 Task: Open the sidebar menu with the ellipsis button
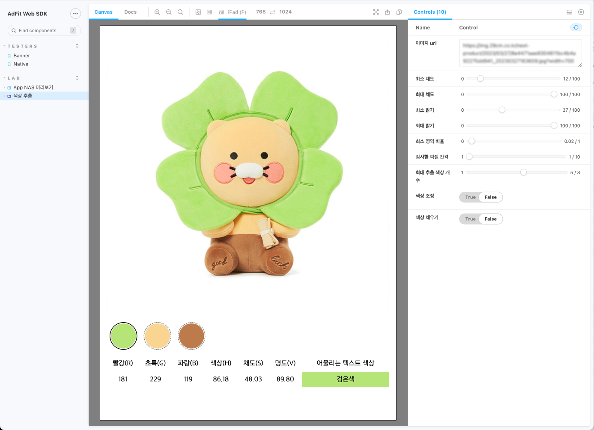(75, 14)
